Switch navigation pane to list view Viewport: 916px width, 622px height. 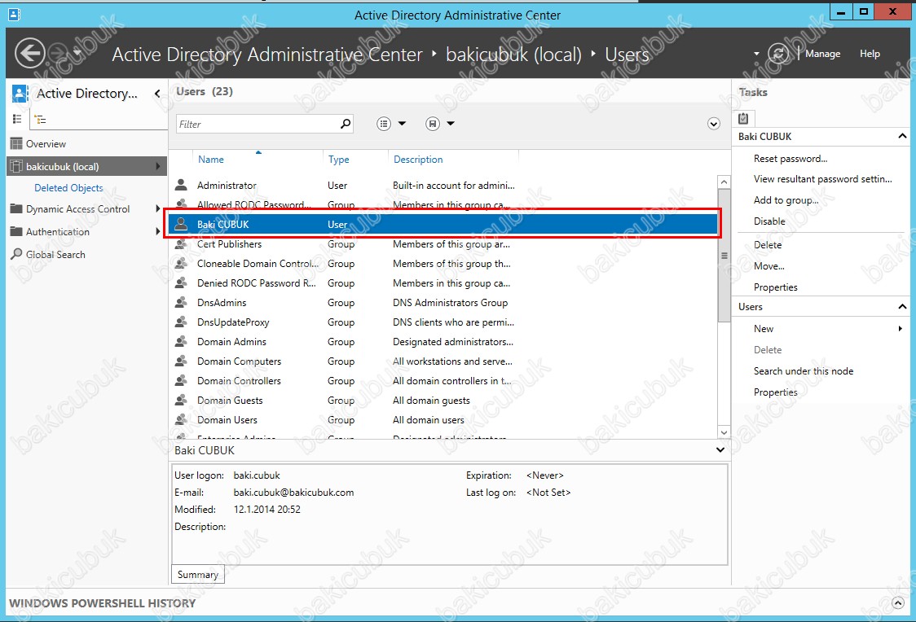coord(17,119)
